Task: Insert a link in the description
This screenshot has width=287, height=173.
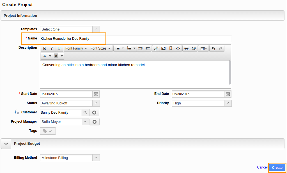Action: point(156,48)
